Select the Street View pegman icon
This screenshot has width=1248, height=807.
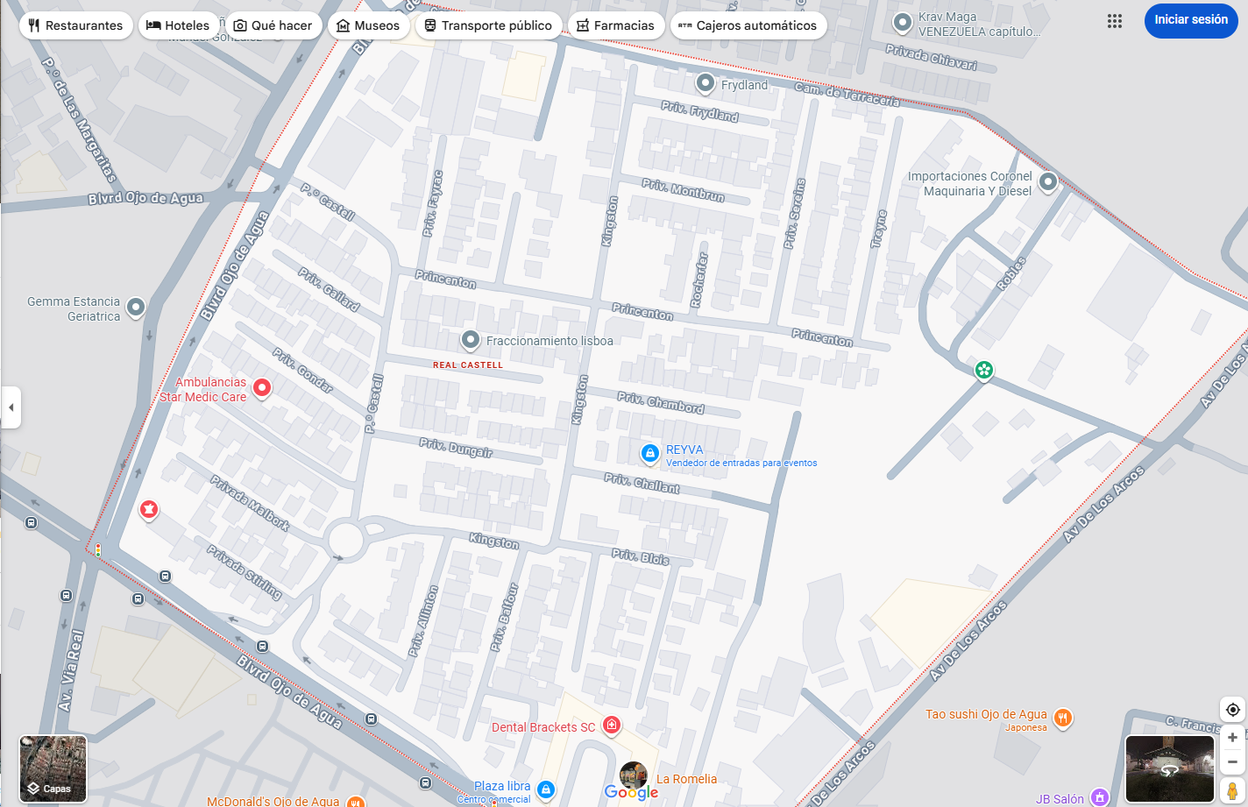1232,791
